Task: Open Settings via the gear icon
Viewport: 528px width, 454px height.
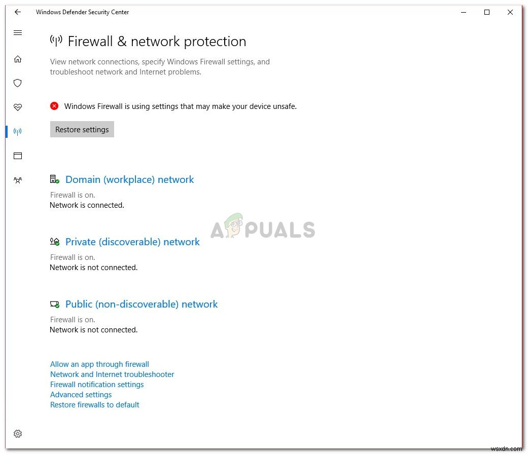Action: pyautogui.click(x=18, y=434)
